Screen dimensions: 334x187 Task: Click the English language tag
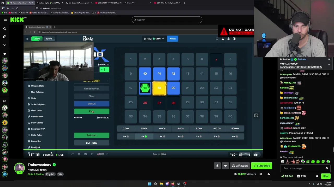(50, 174)
